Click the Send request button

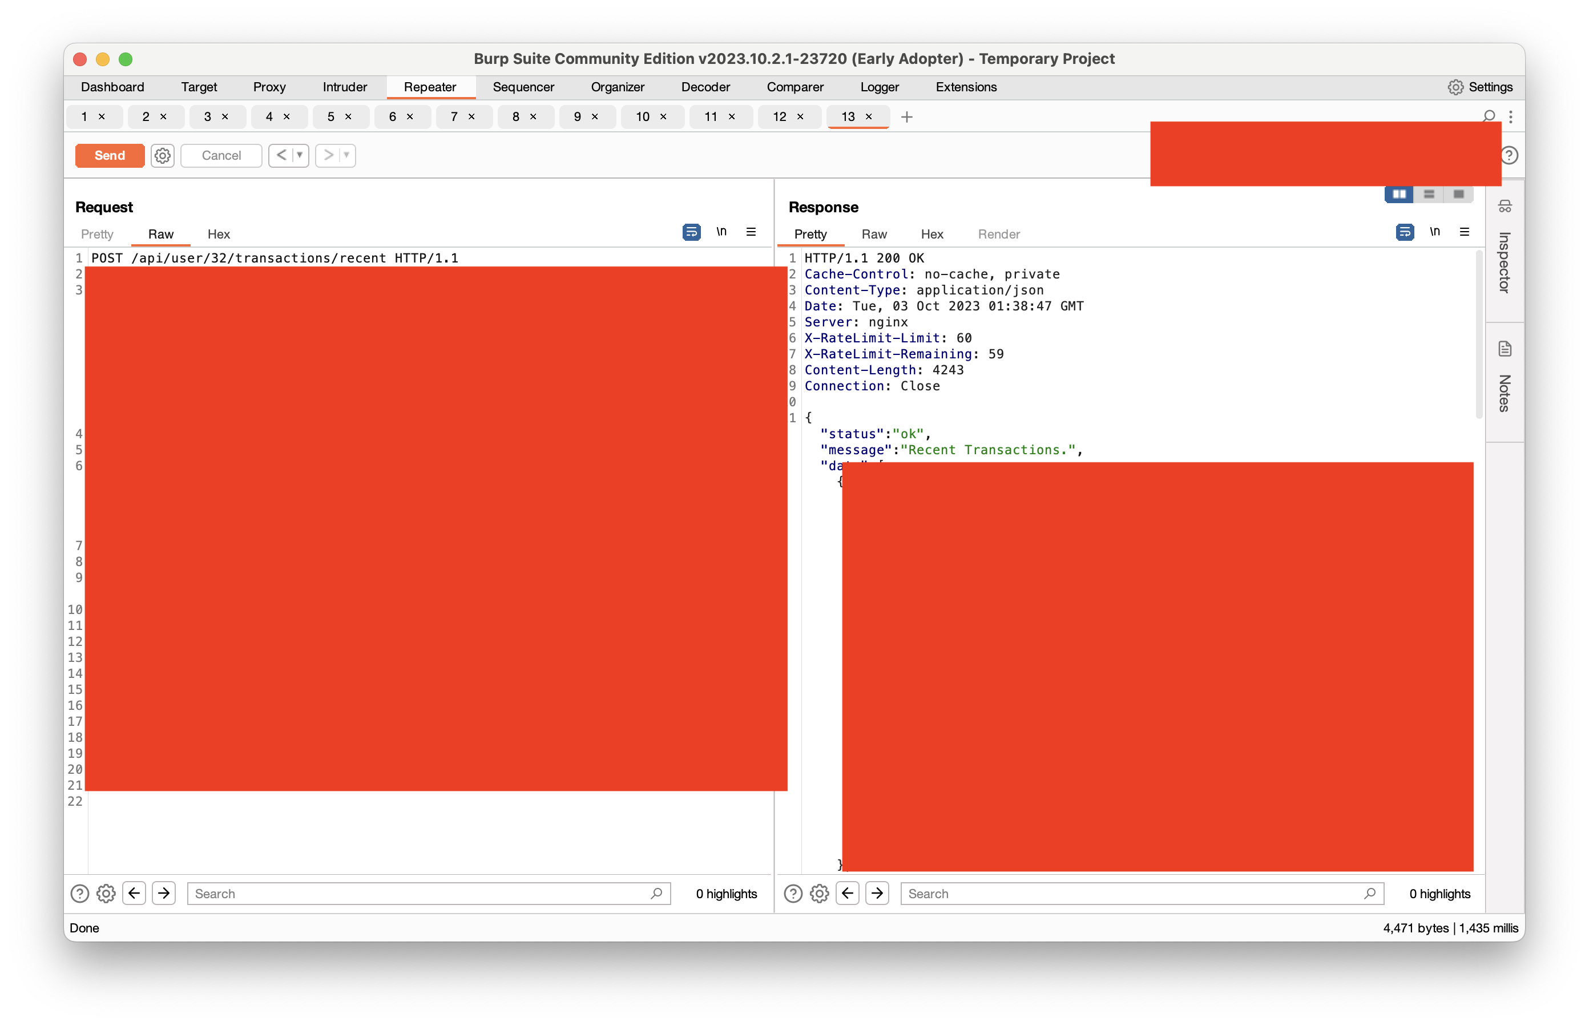coord(109,155)
